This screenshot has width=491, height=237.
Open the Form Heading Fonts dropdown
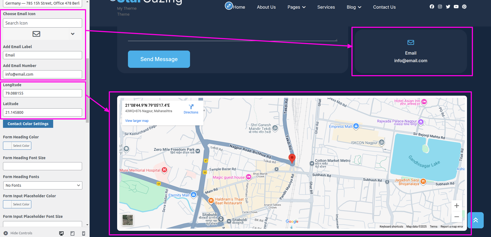43,185
